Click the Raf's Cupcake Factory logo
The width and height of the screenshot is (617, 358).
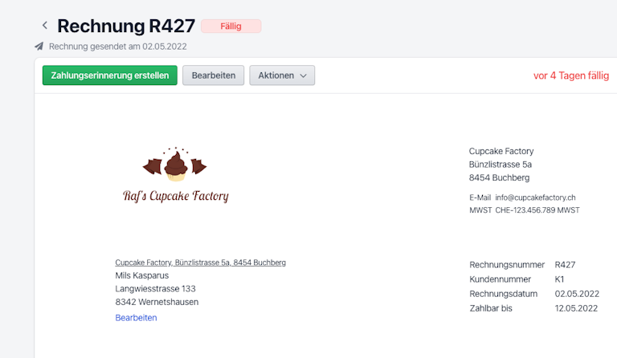coord(175,175)
